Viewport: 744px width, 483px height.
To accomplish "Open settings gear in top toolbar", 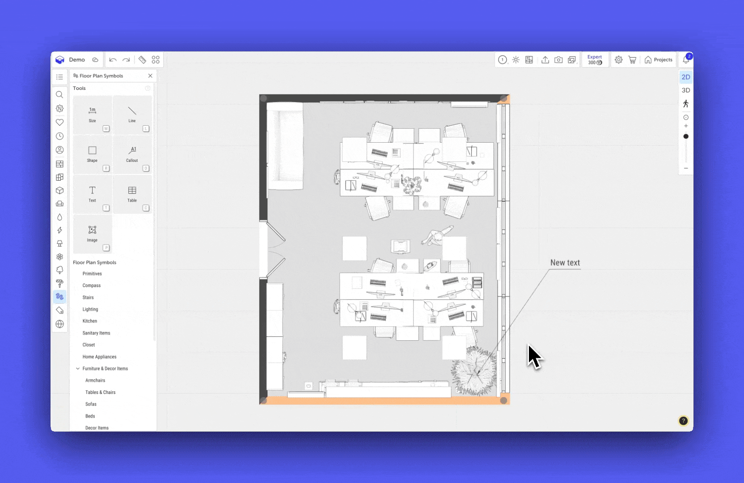I will coord(619,60).
